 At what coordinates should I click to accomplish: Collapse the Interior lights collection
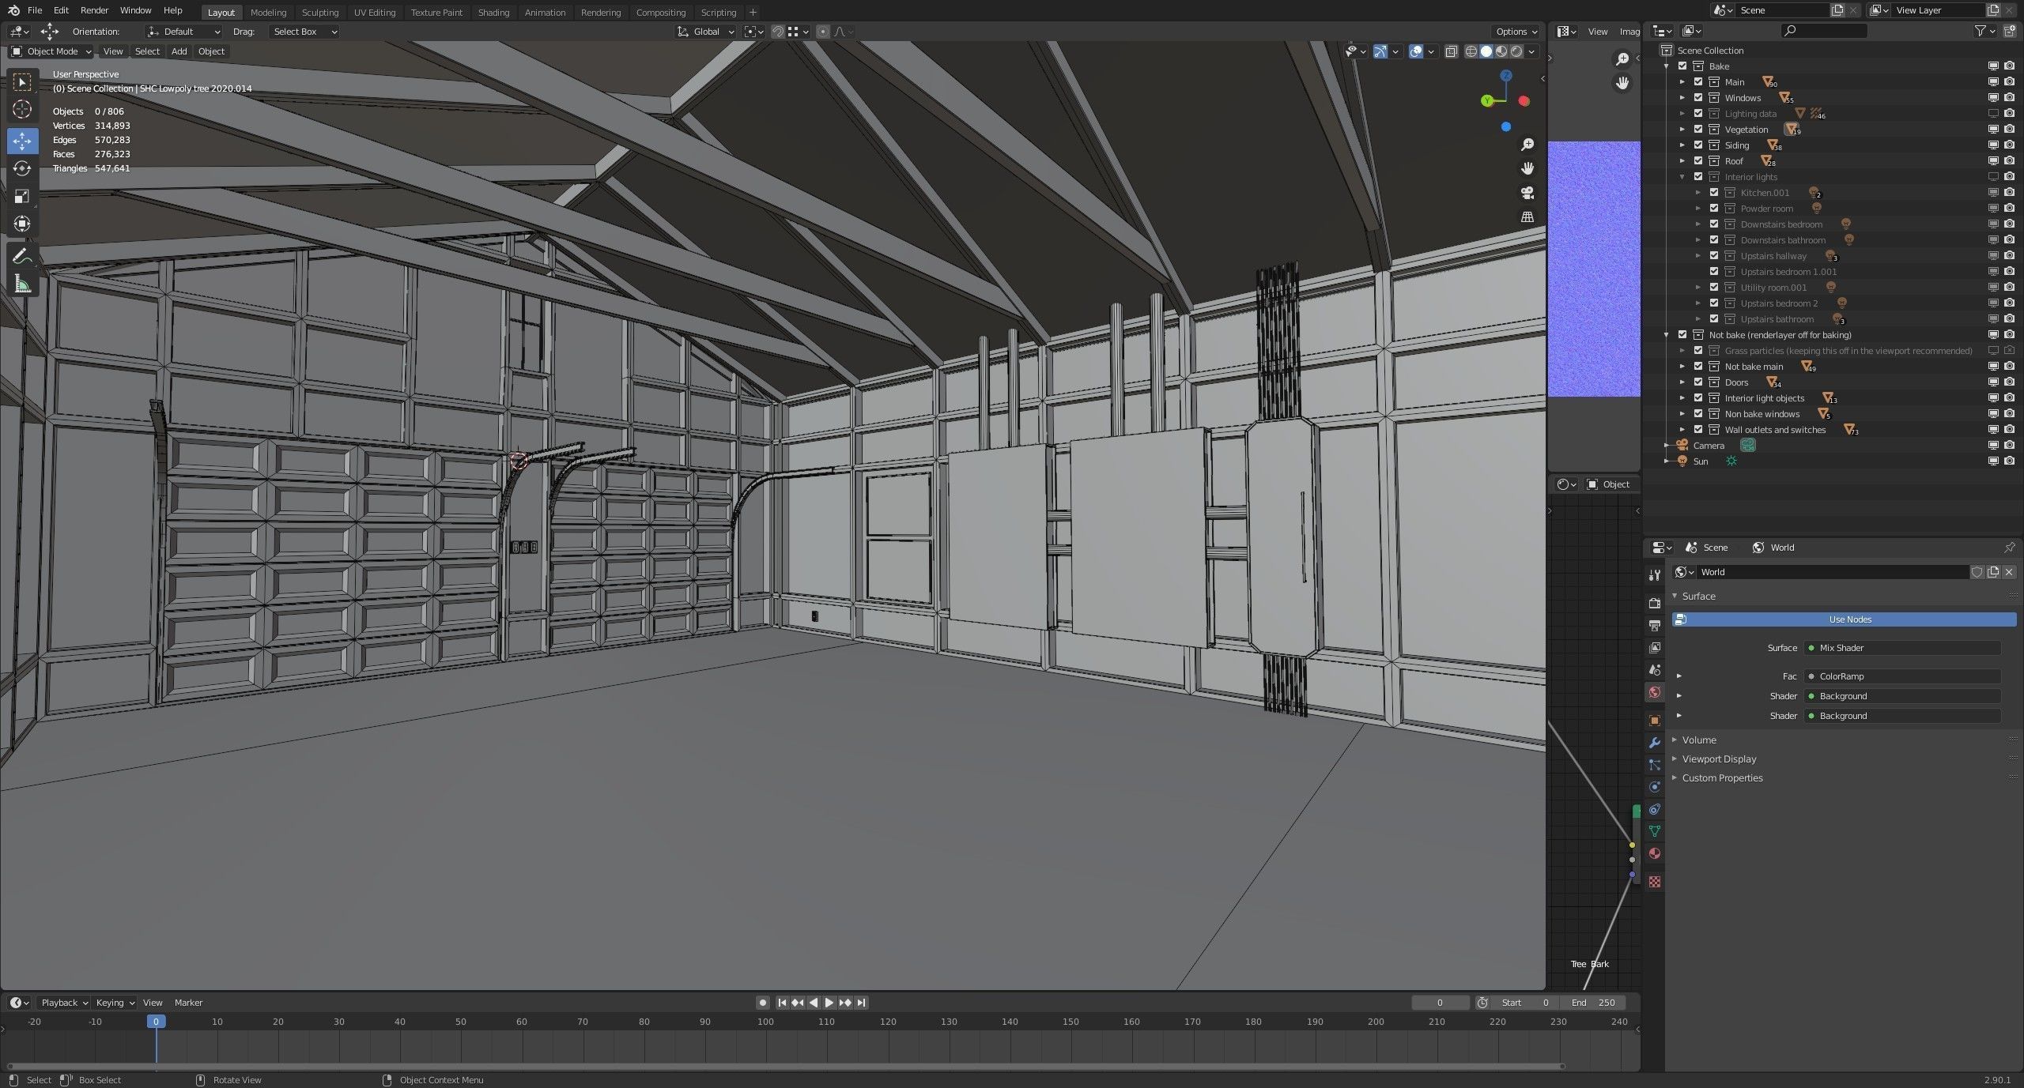click(x=1682, y=177)
